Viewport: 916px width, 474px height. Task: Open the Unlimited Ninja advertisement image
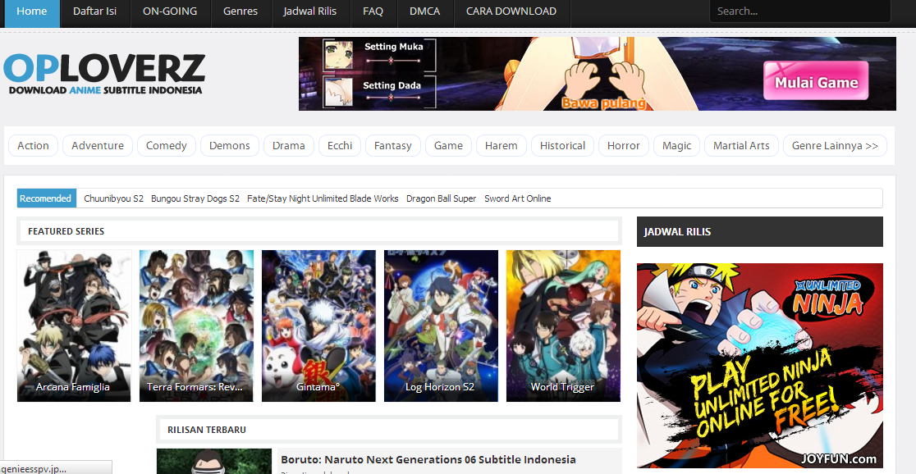coord(760,366)
